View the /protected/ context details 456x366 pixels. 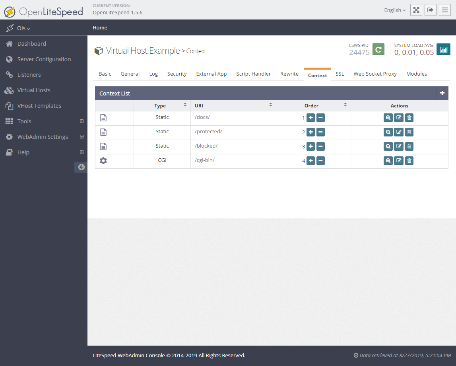point(388,132)
